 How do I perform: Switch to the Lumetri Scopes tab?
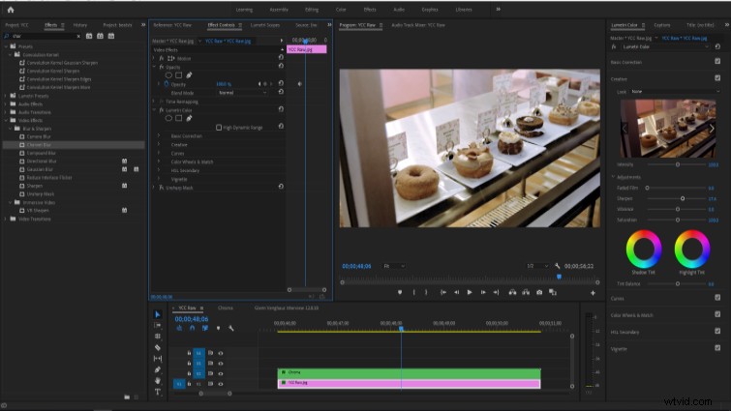coord(264,25)
